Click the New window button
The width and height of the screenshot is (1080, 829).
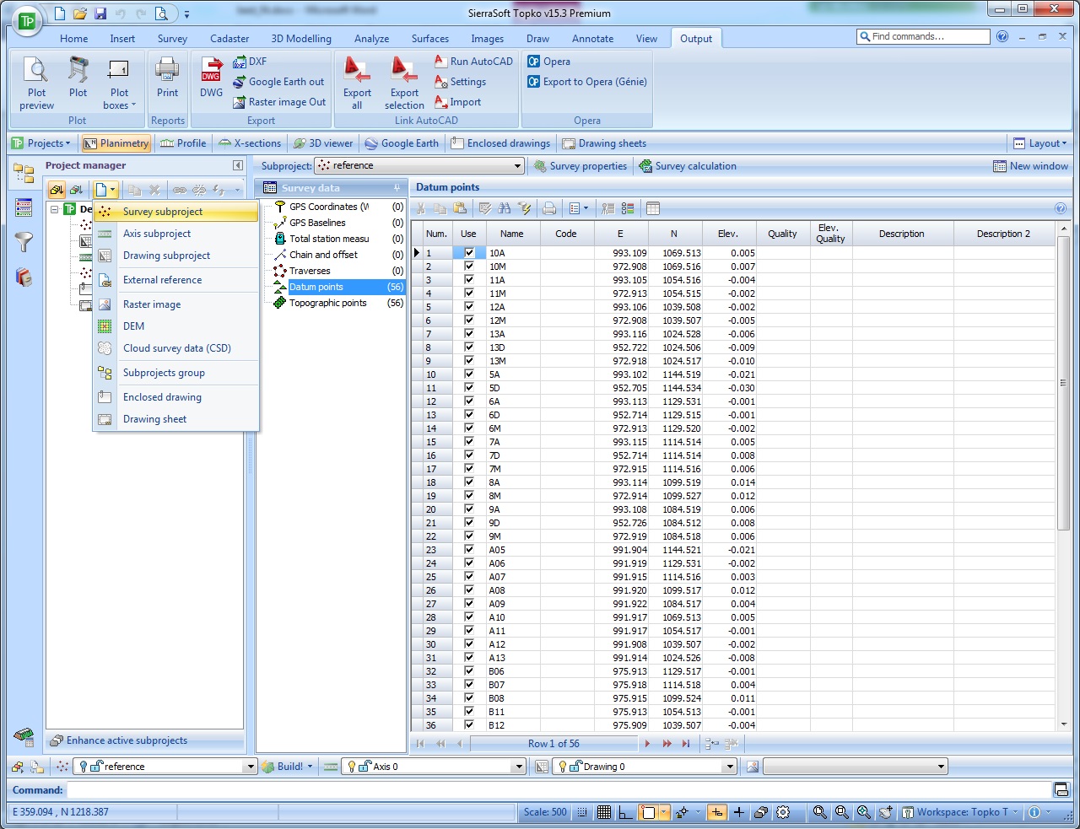coord(1031,166)
